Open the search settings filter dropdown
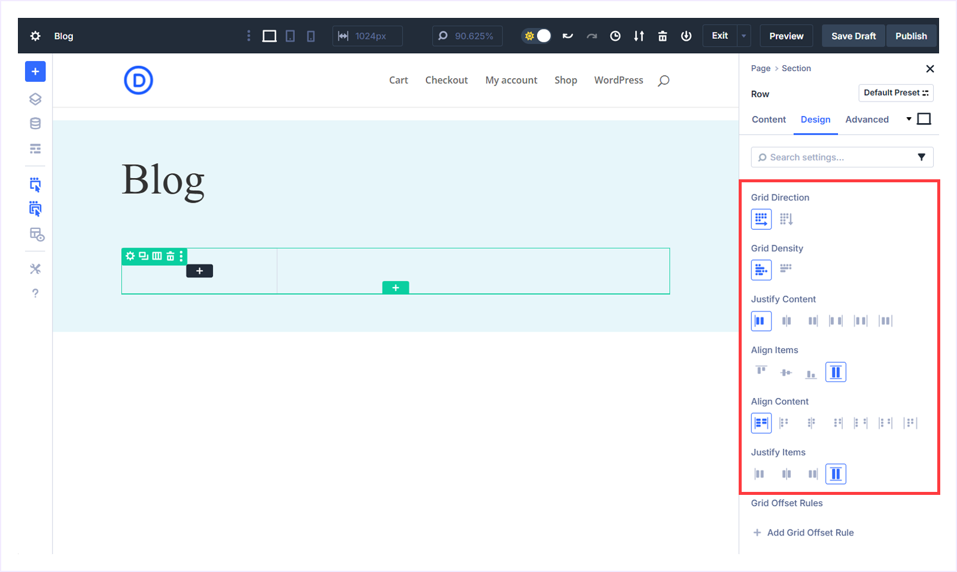The image size is (957, 572). coord(921,157)
